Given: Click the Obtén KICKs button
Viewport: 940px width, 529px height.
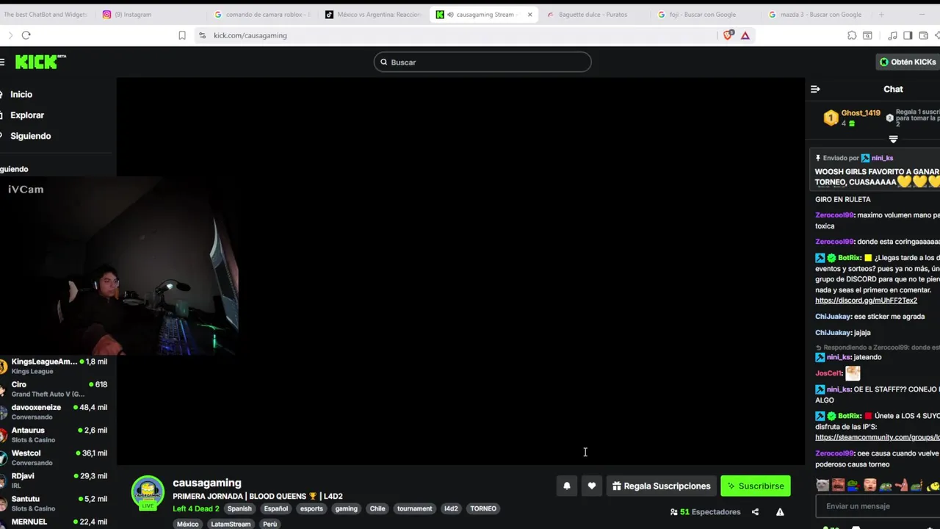Looking at the screenshot, I should 908,62.
